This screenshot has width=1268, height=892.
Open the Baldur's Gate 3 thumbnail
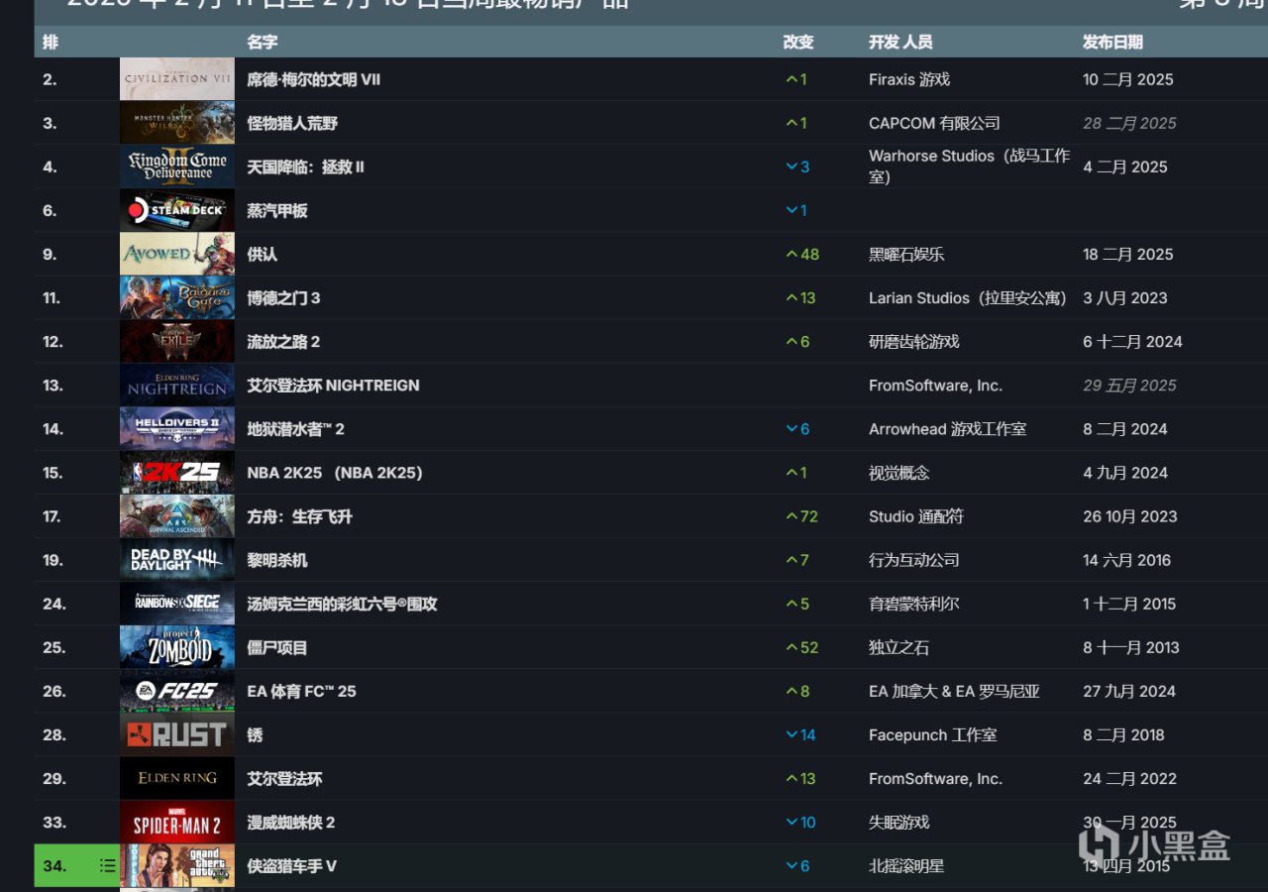(x=177, y=297)
